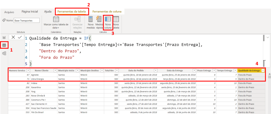Open Data do Pedido filter dropdown
The image size is (271, 114).
pyautogui.click(x=156, y=70)
